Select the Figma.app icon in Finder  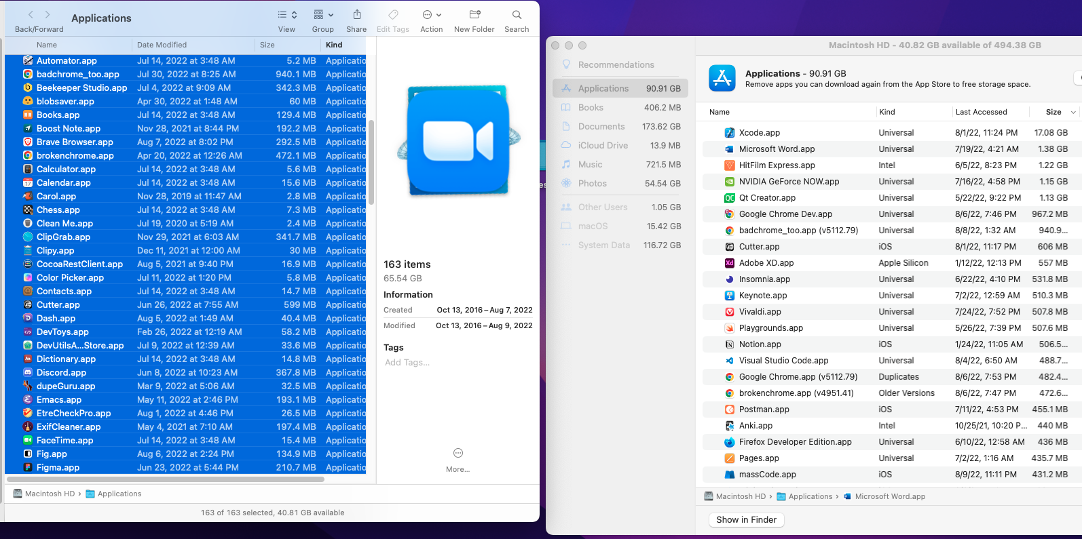pos(28,467)
